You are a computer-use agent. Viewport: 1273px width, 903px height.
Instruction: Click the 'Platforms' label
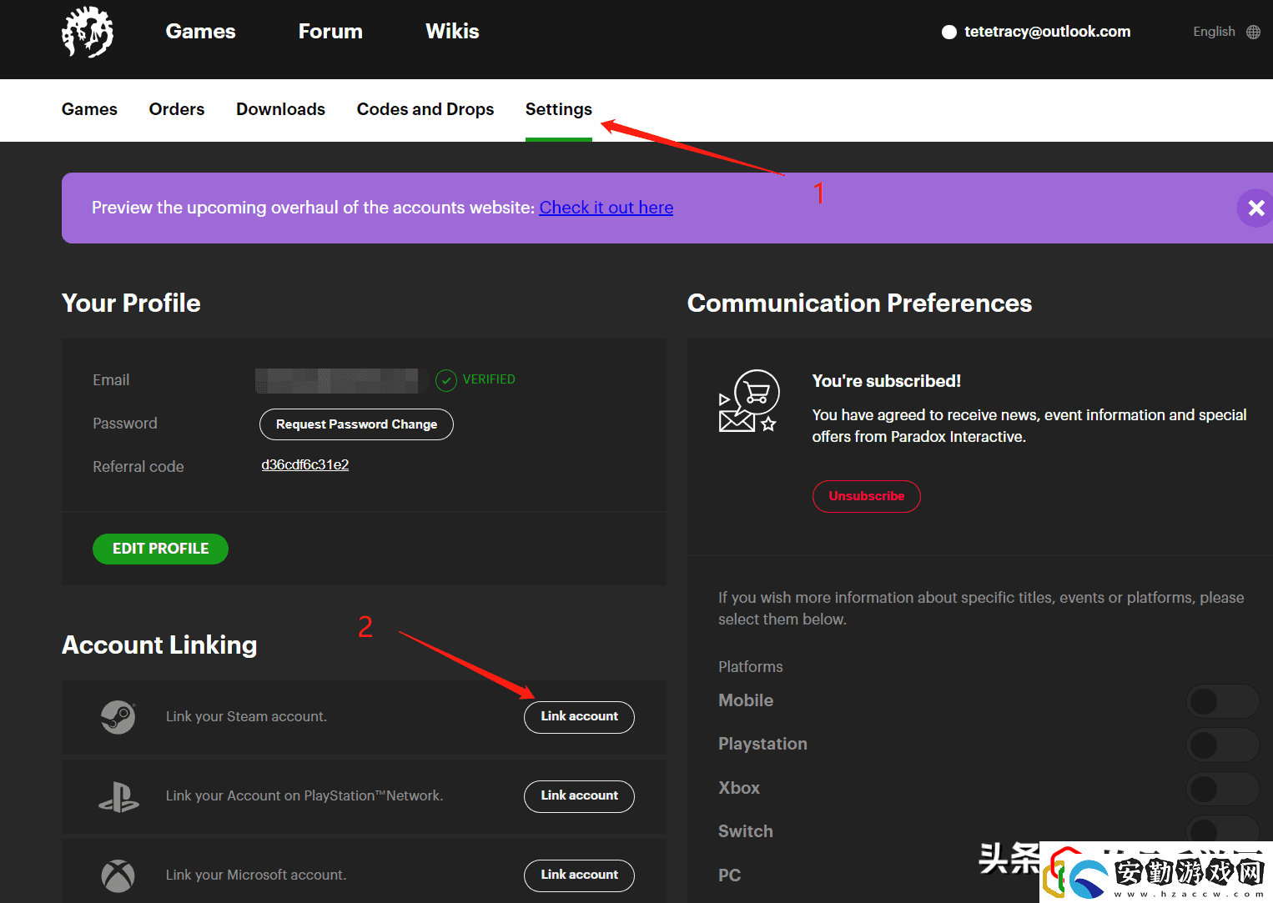[751, 667]
